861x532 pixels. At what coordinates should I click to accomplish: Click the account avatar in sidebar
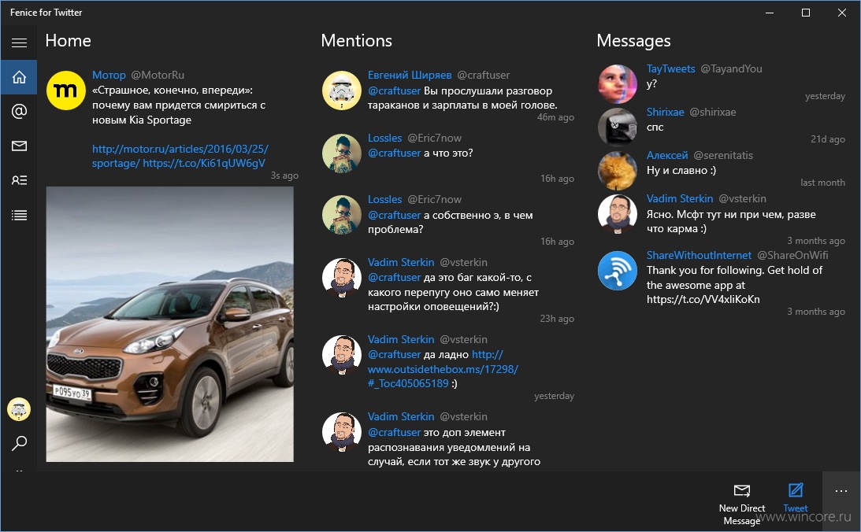(x=19, y=409)
